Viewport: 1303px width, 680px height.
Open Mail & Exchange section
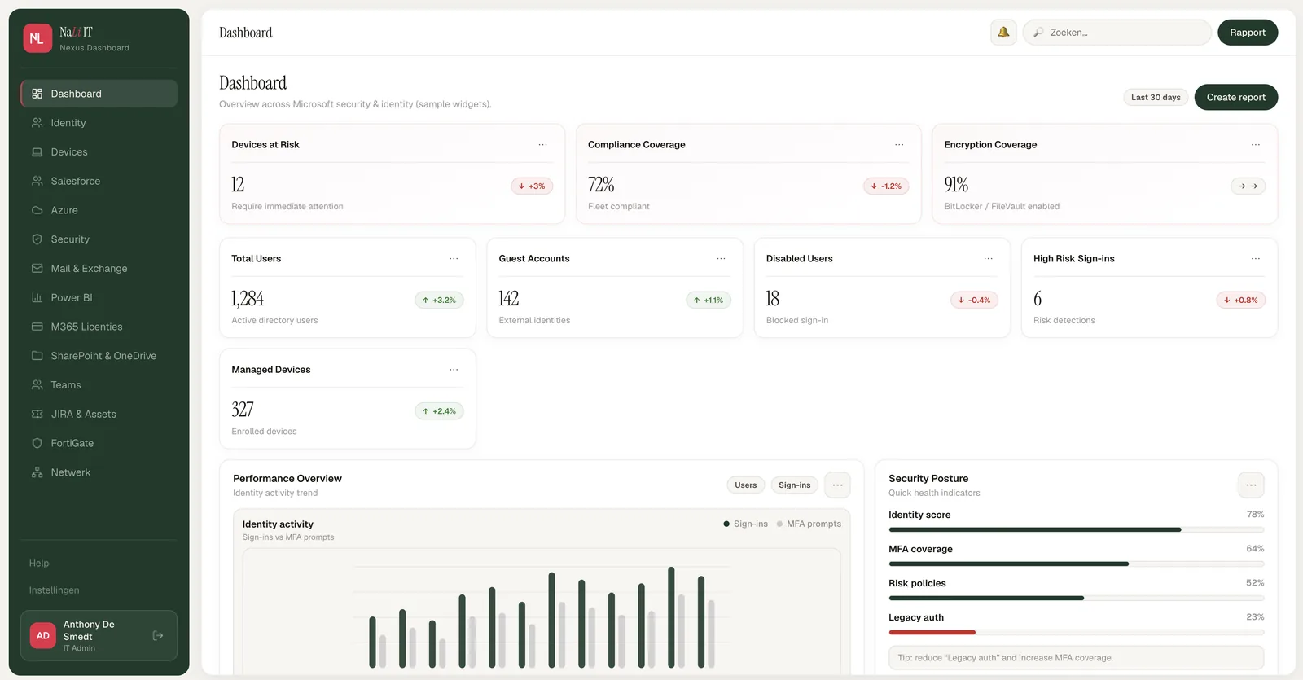(x=99, y=269)
